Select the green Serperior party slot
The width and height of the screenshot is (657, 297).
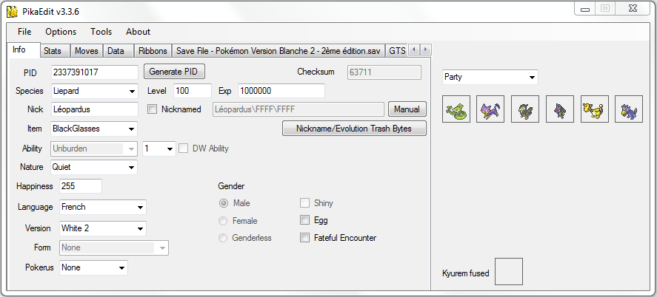coord(456,109)
